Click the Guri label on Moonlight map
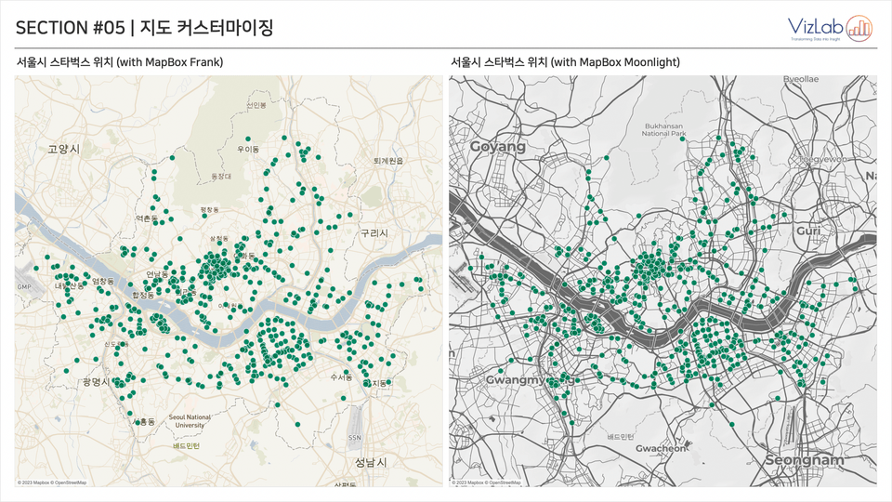This screenshot has height=502, width=892. click(808, 231)
